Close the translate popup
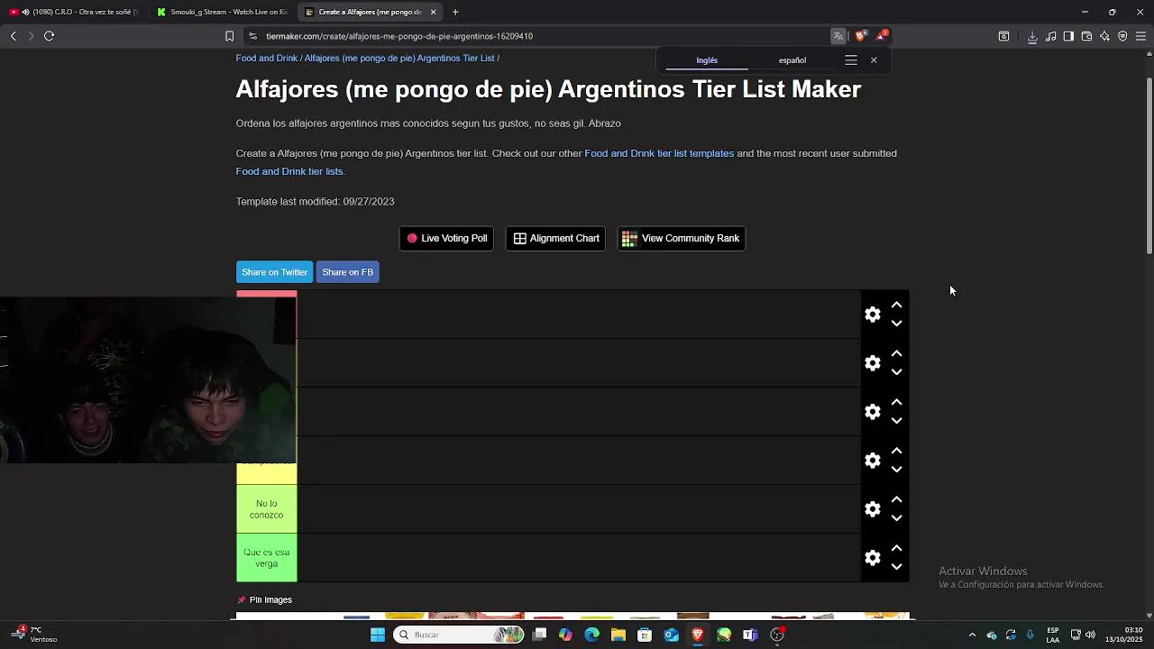This screenshot has height=649, width=1154. click(x=874, y=60)
